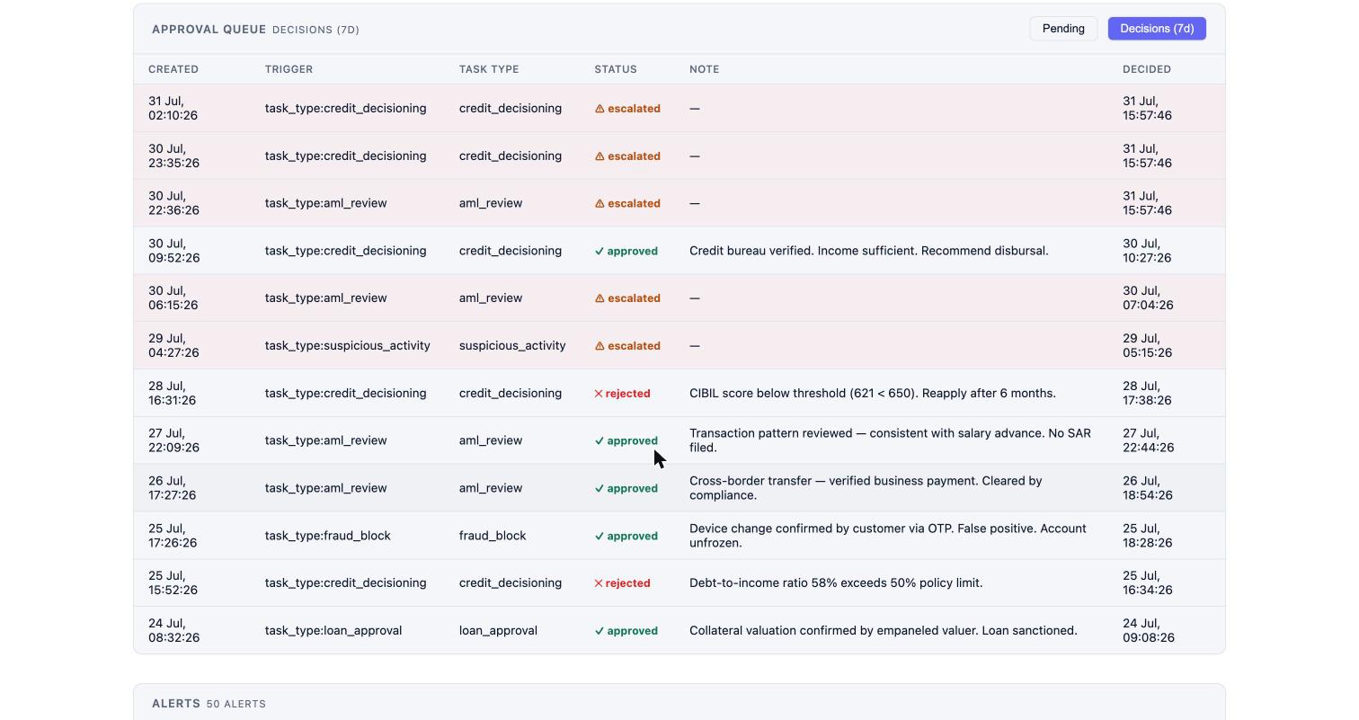Click the TASK TYPE column header
The image size is (1359, 720).
[489, 69]
